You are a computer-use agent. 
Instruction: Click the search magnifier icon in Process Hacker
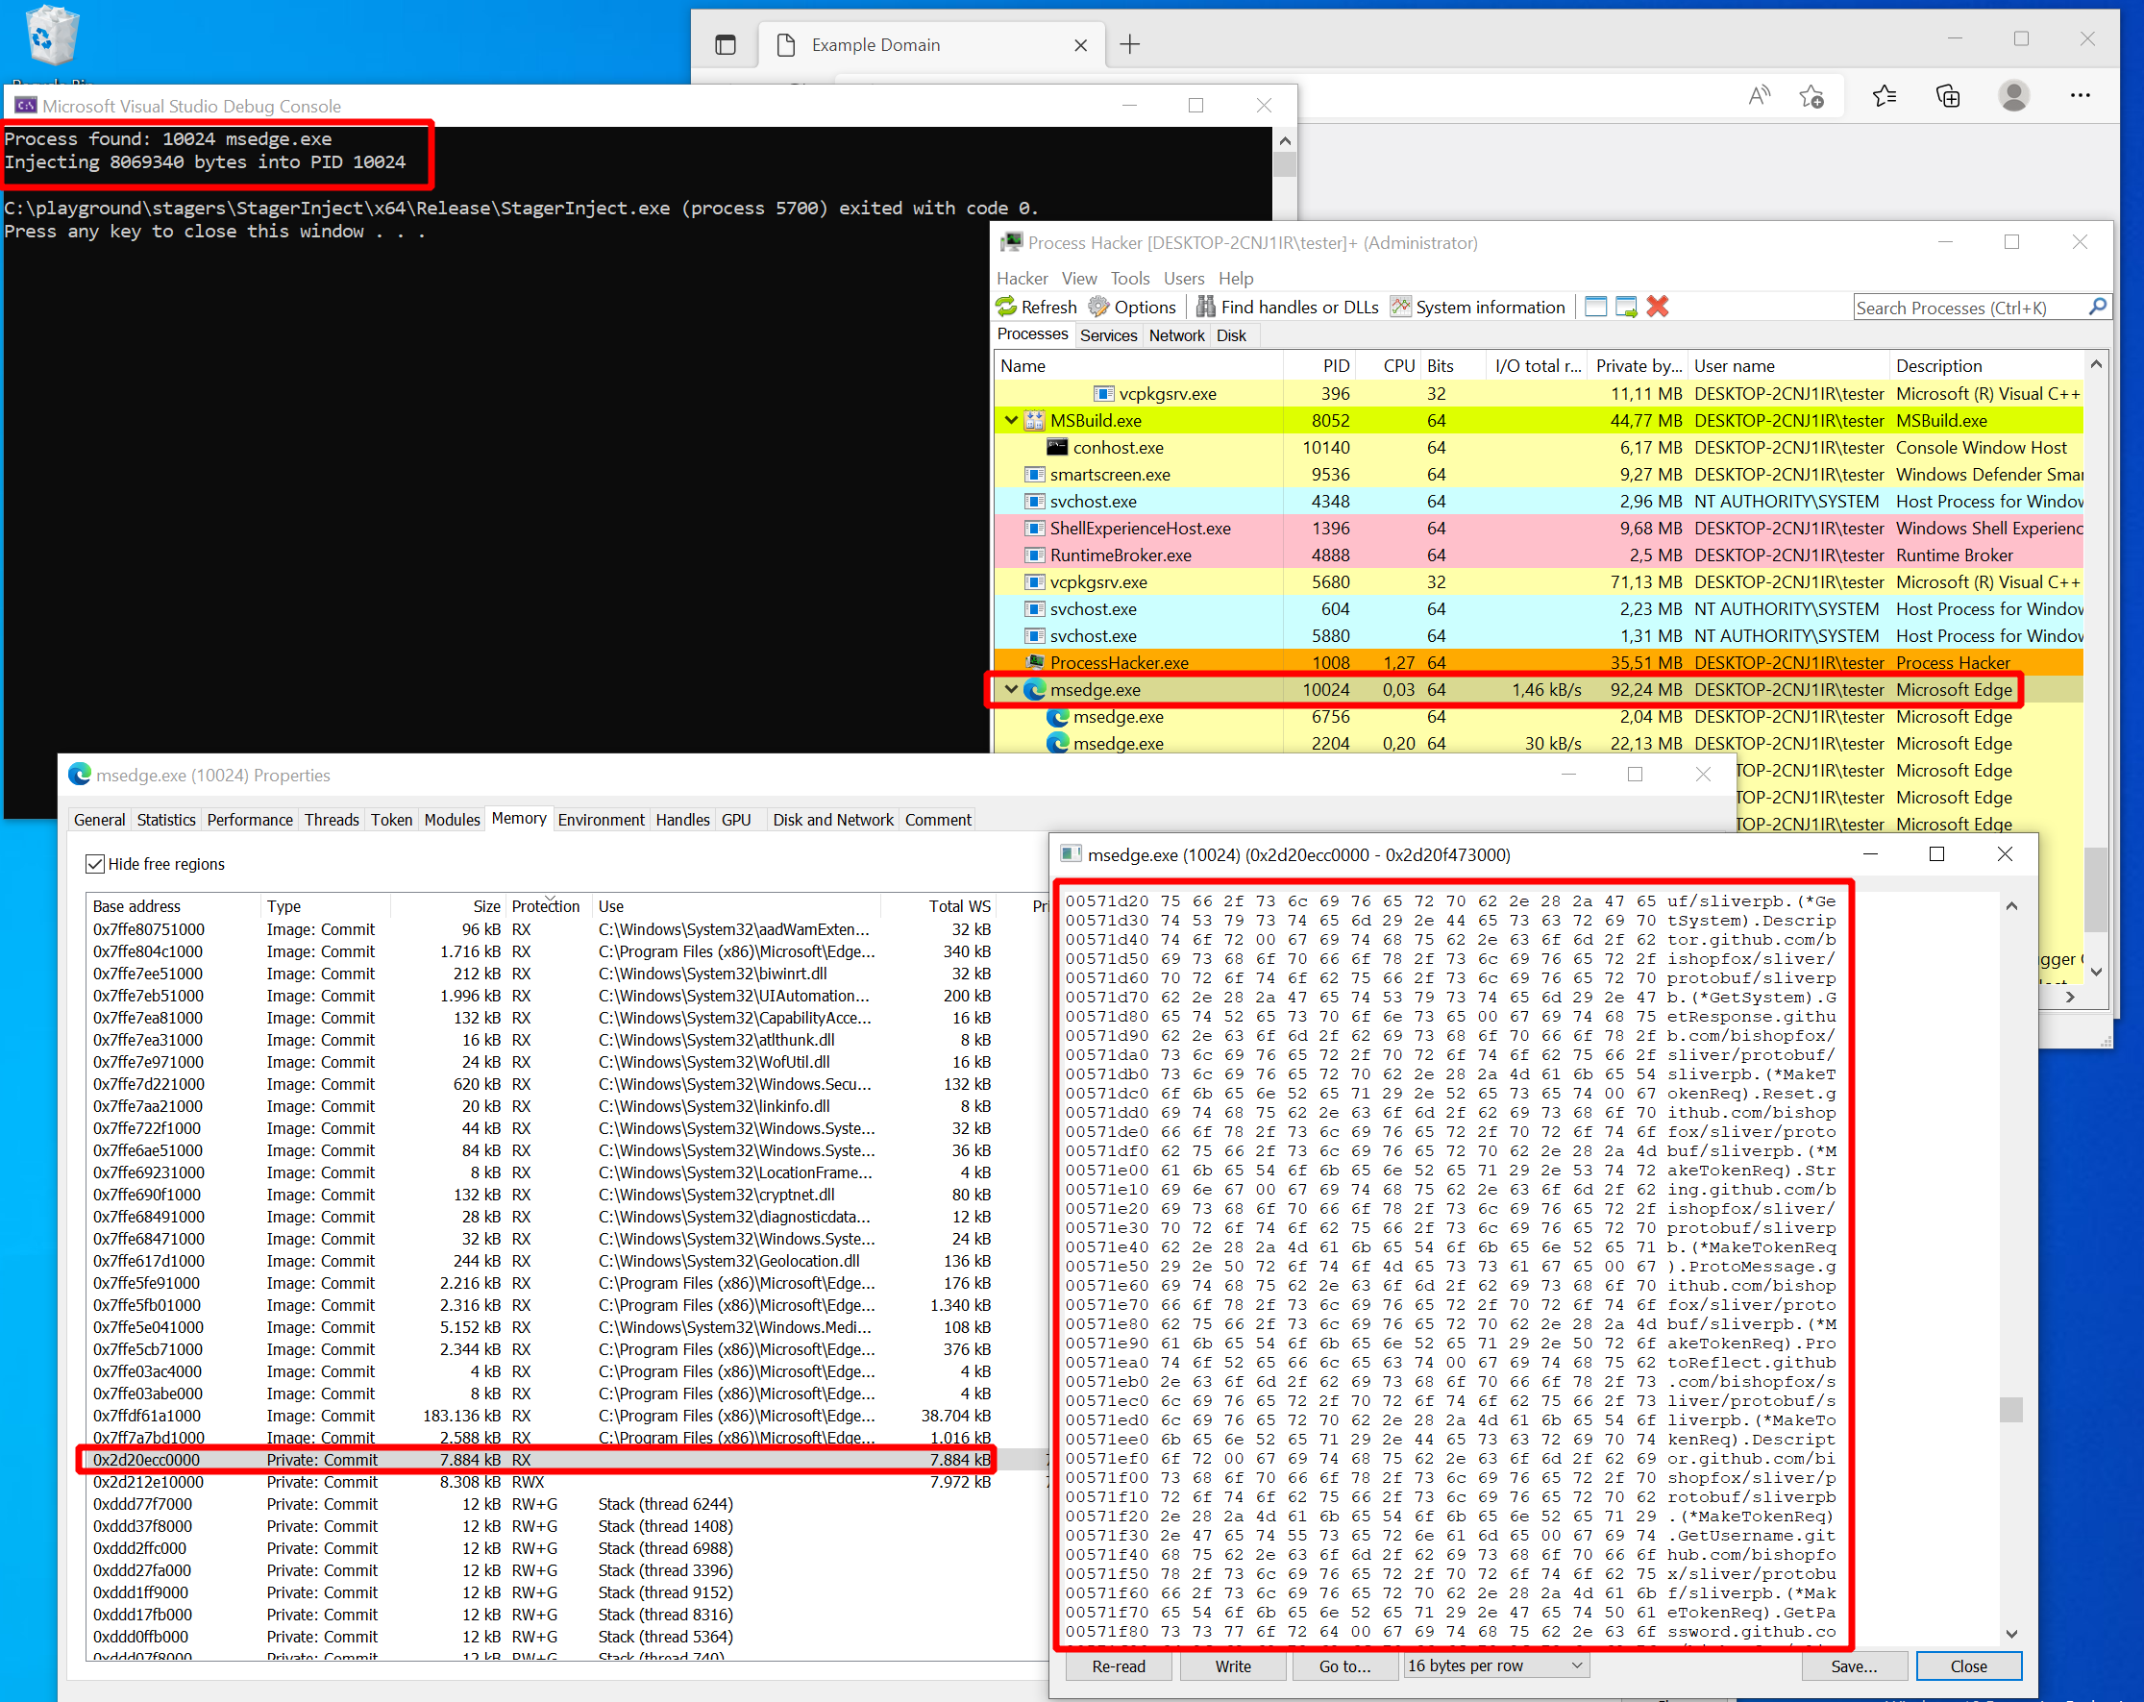(2096, 308)
